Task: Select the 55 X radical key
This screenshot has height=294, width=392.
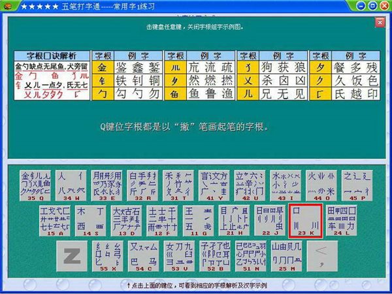Action: tap(108, 256)
